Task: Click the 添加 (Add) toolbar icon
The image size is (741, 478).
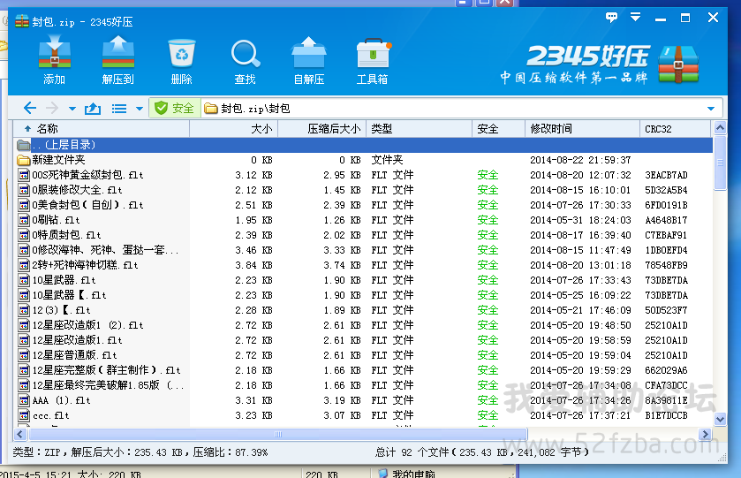Action: click(55, 60)
